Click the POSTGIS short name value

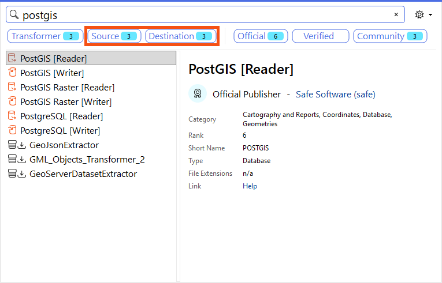coord(256,148)
